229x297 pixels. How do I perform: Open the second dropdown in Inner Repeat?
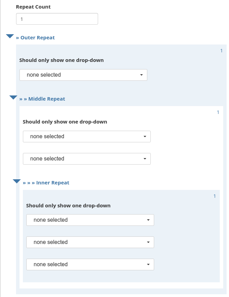(x=90, y=242)
